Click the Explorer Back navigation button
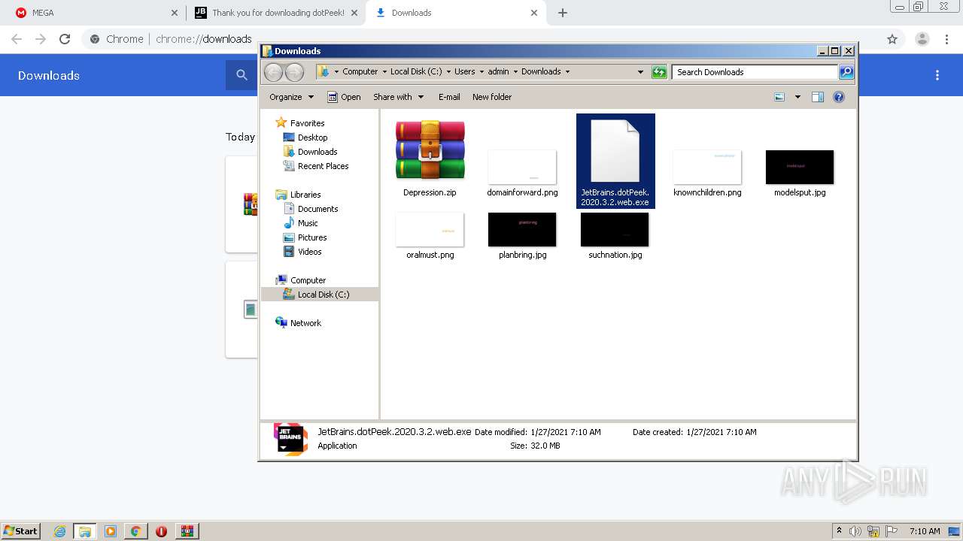Viewport: 963px width, 541px height. [273, 72]
